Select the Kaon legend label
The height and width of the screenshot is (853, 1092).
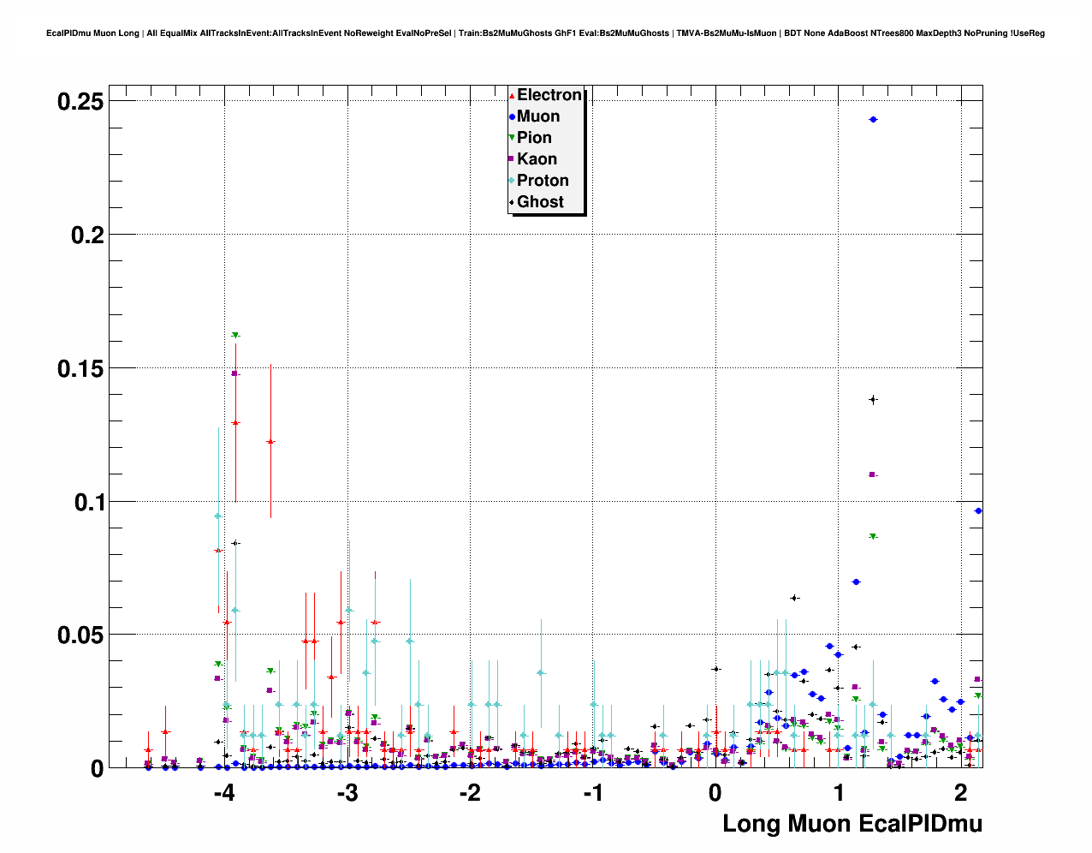point(537,159)
